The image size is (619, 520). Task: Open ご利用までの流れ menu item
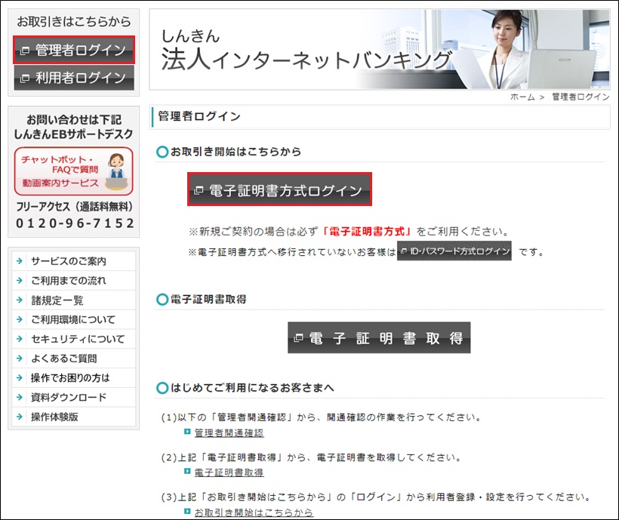69,281
